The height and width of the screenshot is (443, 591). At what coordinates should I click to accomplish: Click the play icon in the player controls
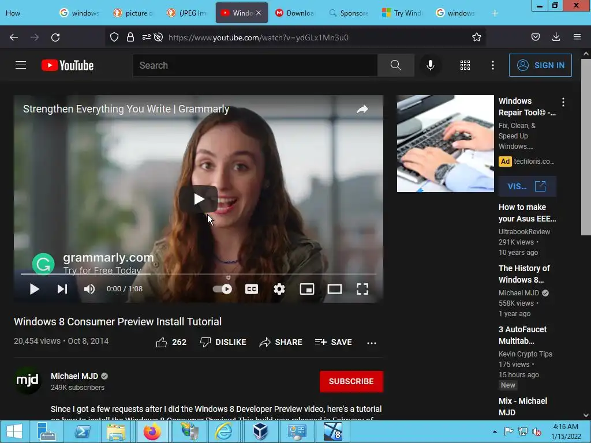(x=34, y=289)
